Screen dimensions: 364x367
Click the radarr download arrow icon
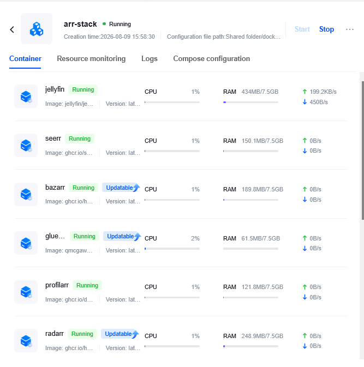[305, 346]
